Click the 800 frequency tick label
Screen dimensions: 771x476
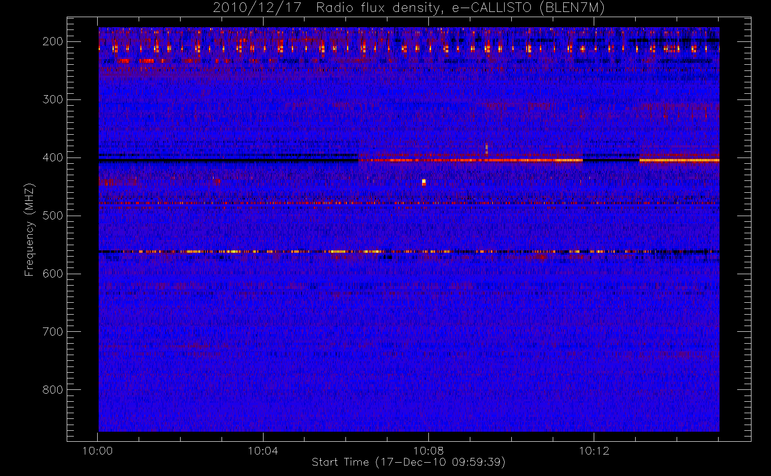pyautogui.click(x=53, y=390)
